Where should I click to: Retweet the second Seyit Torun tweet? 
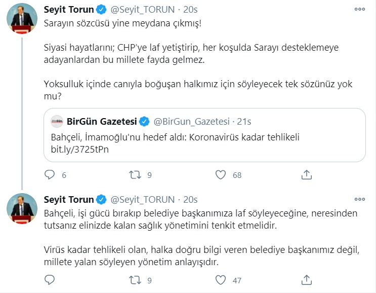pos(135,280)
